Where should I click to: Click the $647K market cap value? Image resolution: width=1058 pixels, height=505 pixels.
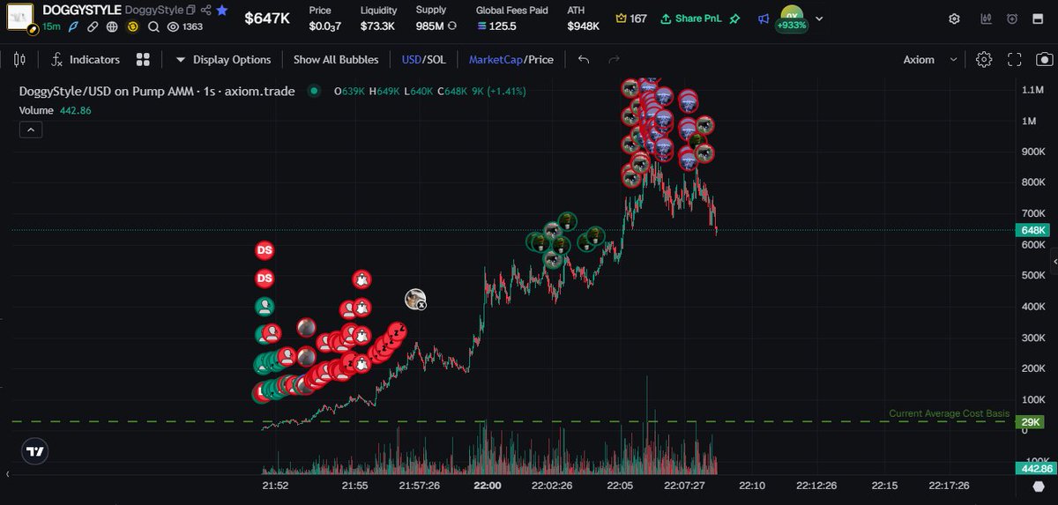point(269,19)
